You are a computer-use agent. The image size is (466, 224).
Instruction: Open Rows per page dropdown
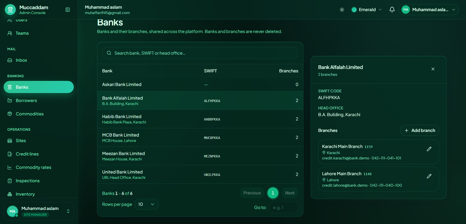(x=146, y=204)
